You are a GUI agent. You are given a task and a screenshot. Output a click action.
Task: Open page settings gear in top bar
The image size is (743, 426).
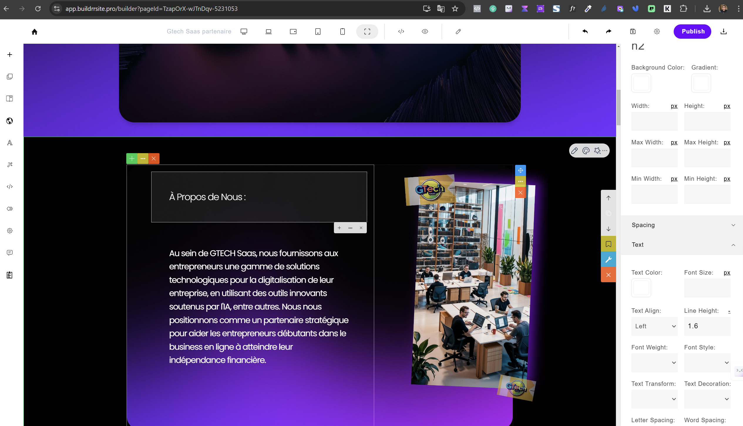(657, 31)
